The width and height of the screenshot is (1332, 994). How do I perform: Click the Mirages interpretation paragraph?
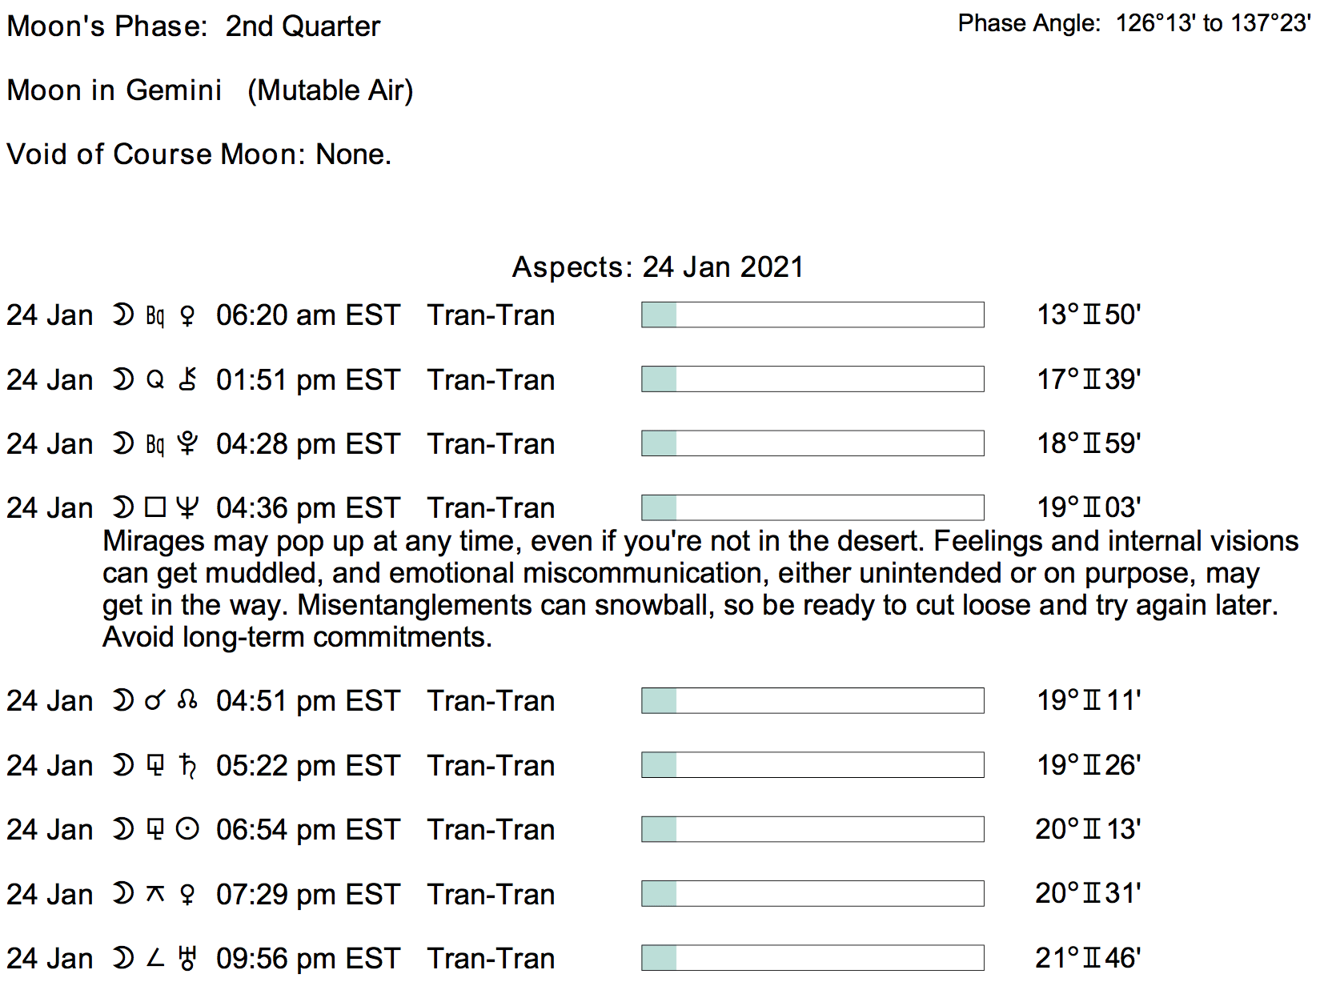pos(688,589)
